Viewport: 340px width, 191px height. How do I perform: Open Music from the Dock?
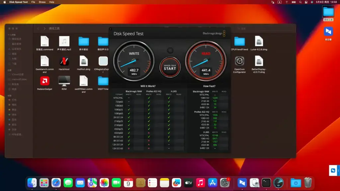pyautogui.click(x=201, y=183)
